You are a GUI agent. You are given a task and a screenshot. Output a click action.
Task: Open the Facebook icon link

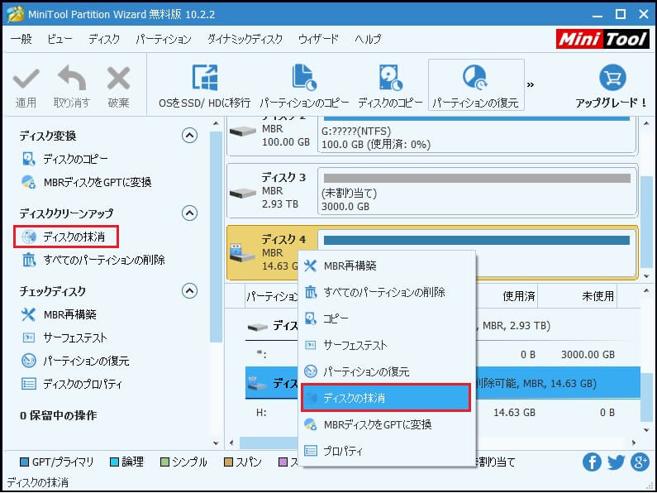592,462
